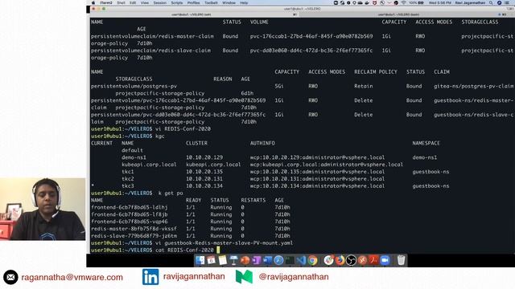Click the date and time clock
This screenshot has height=289, width=515.
coord(440,2)
